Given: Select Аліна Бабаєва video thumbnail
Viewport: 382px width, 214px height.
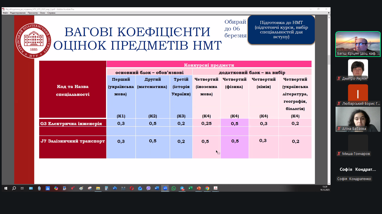Looking at the screenshot, I should (358, 119).
